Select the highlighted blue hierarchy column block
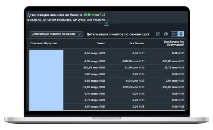 coord(46,80)
